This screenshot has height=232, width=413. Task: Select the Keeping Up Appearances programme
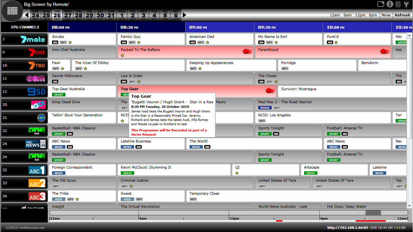click(231, 65)
